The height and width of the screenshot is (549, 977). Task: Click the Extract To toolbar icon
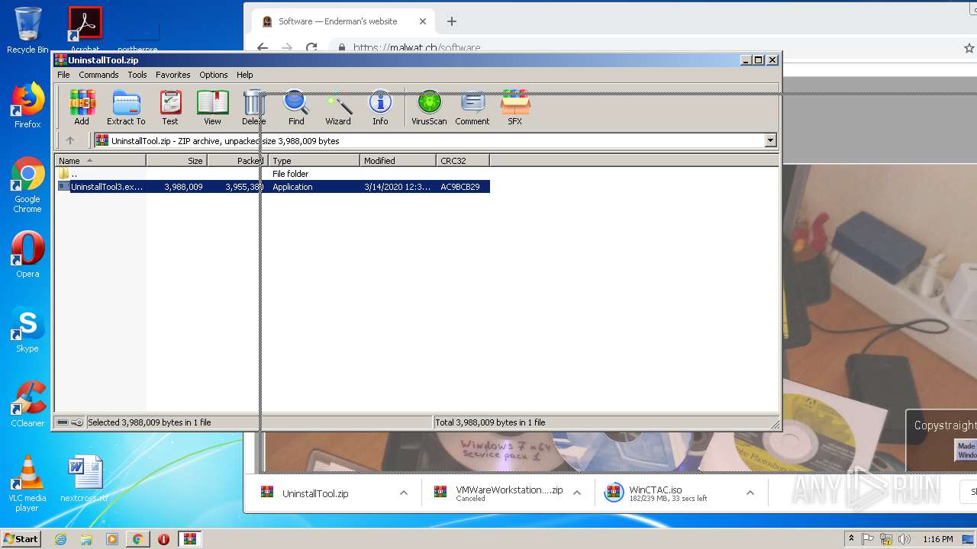[126, 108]
